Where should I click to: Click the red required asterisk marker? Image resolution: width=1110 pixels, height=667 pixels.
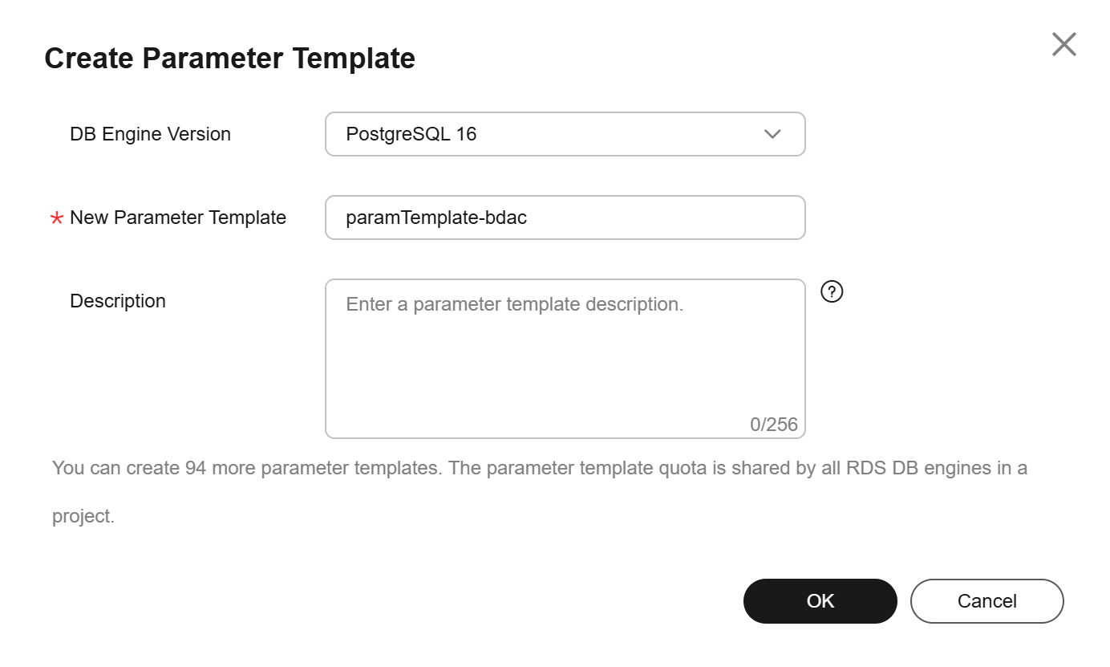tap(57, 218)
